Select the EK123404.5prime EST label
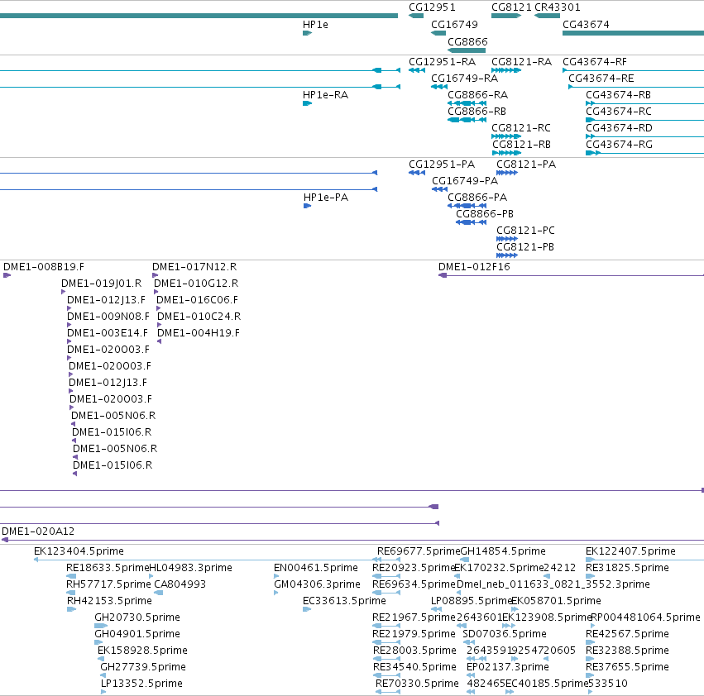Image resolution: width=704 pixels, height=696 pixels. [x=79, y=551]
